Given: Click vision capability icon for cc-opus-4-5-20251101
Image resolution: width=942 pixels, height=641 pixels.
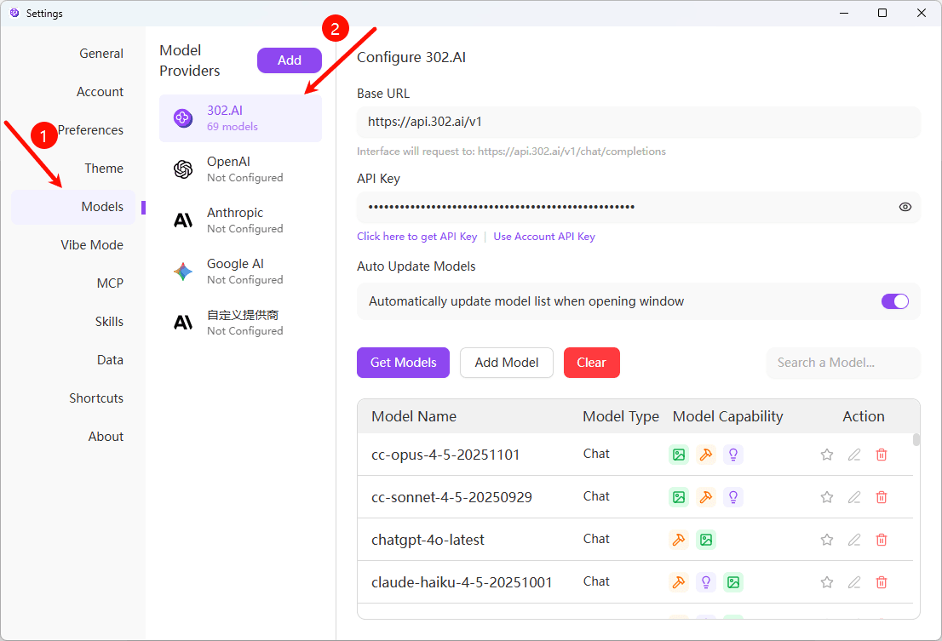Looking at the screenshot, I should click(679, 455).
